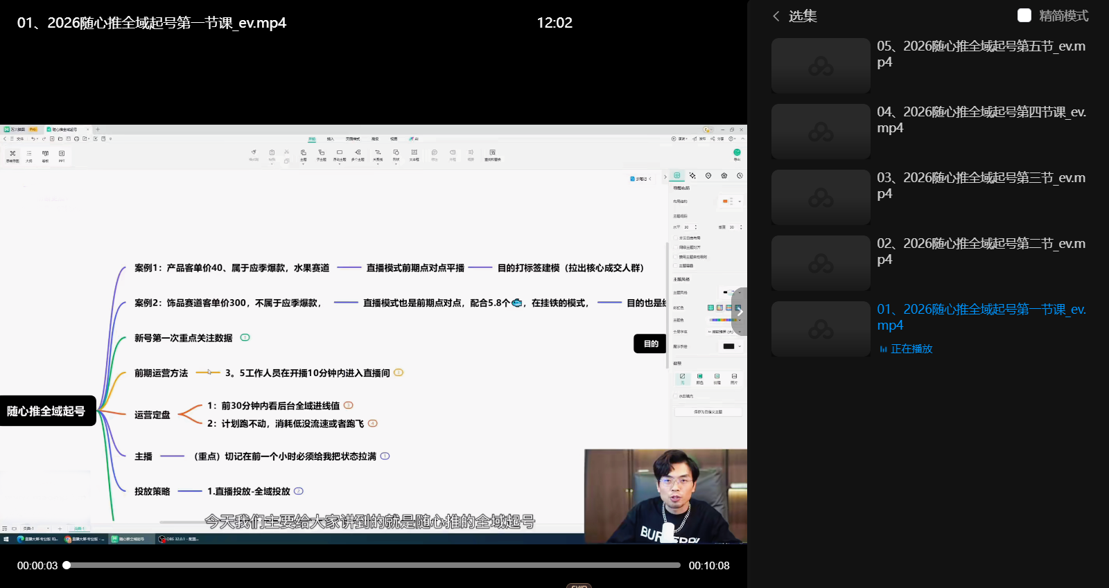Viewport: 1109px width, 588px height.
Task: Select the 页面样式 ribbon tab
Action: 353,139
